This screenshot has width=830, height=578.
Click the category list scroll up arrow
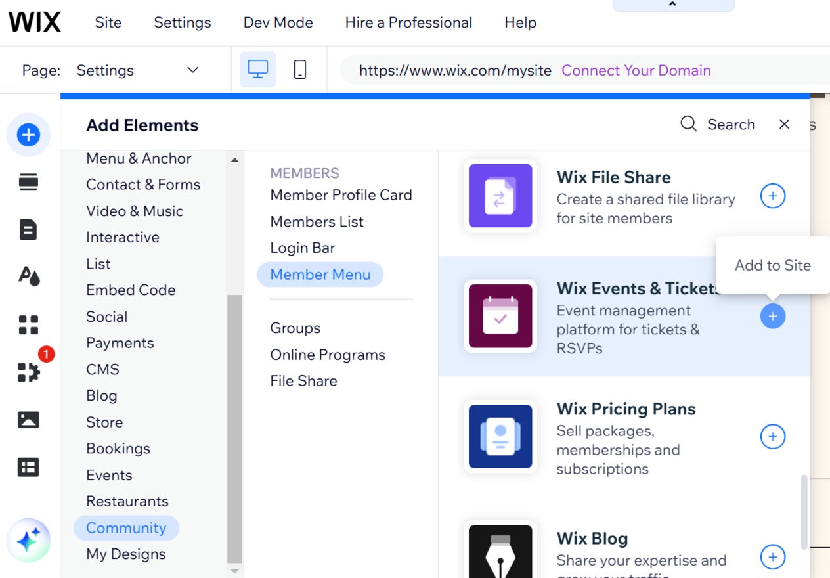click(x=235, y=160)
